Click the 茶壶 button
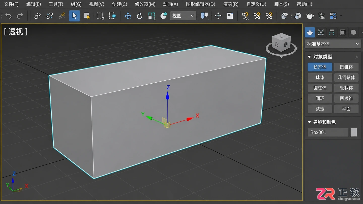Viewport: 363px width, 204px height. click(x=320, y=109)
